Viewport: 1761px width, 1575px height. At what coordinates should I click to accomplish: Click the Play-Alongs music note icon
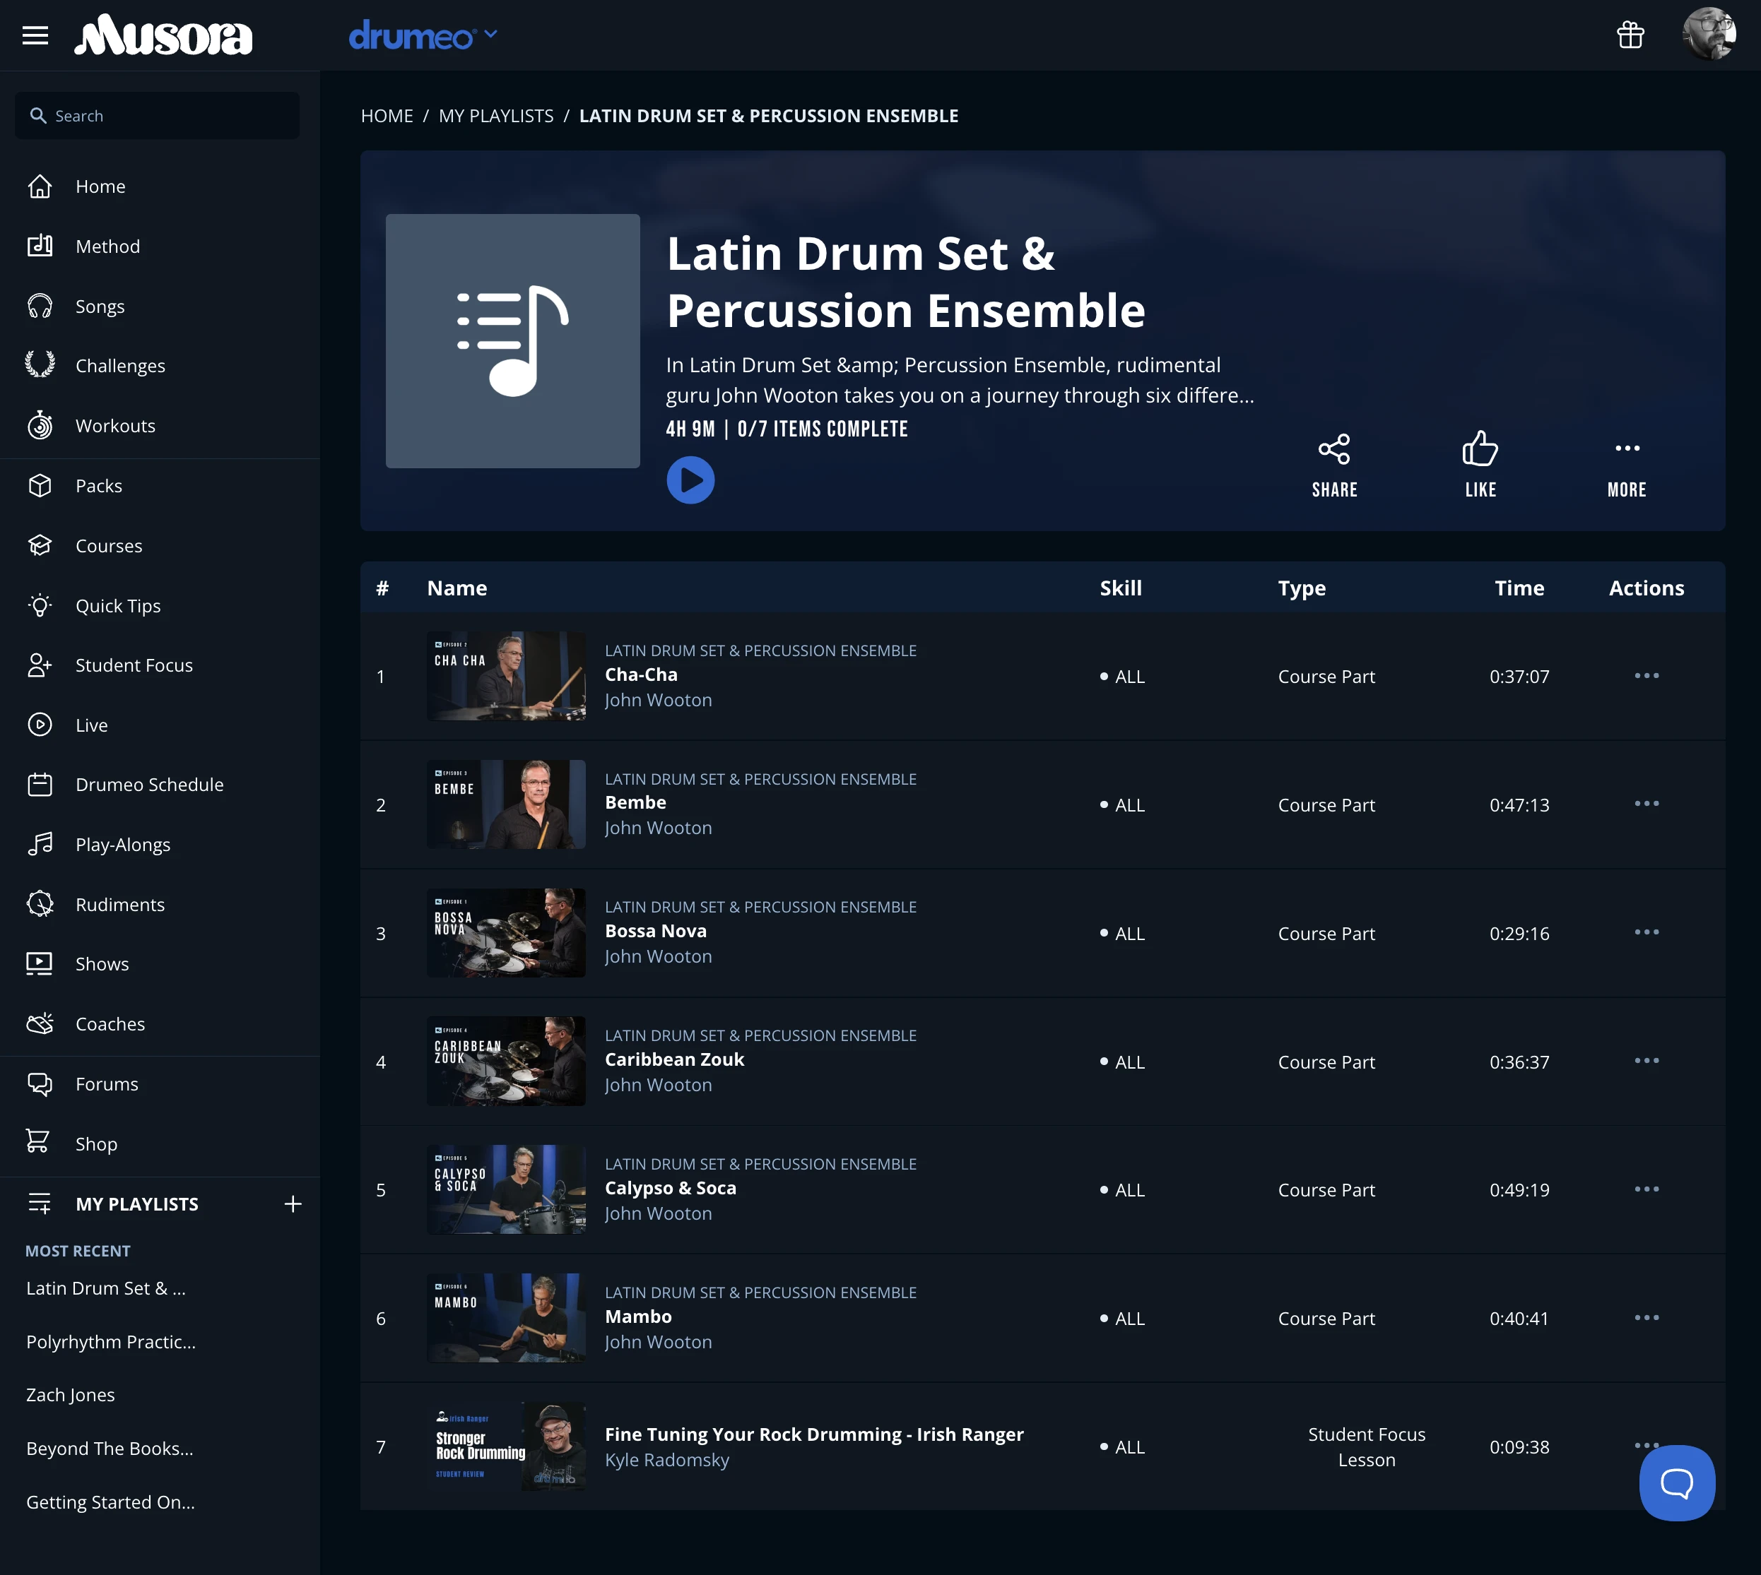click(x=40, y=844)
